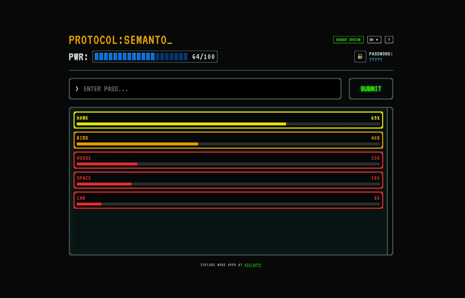The height and width of the screenshot is (298, 465).
Task: Click the hidden password question marks
Action: (376, 60)
